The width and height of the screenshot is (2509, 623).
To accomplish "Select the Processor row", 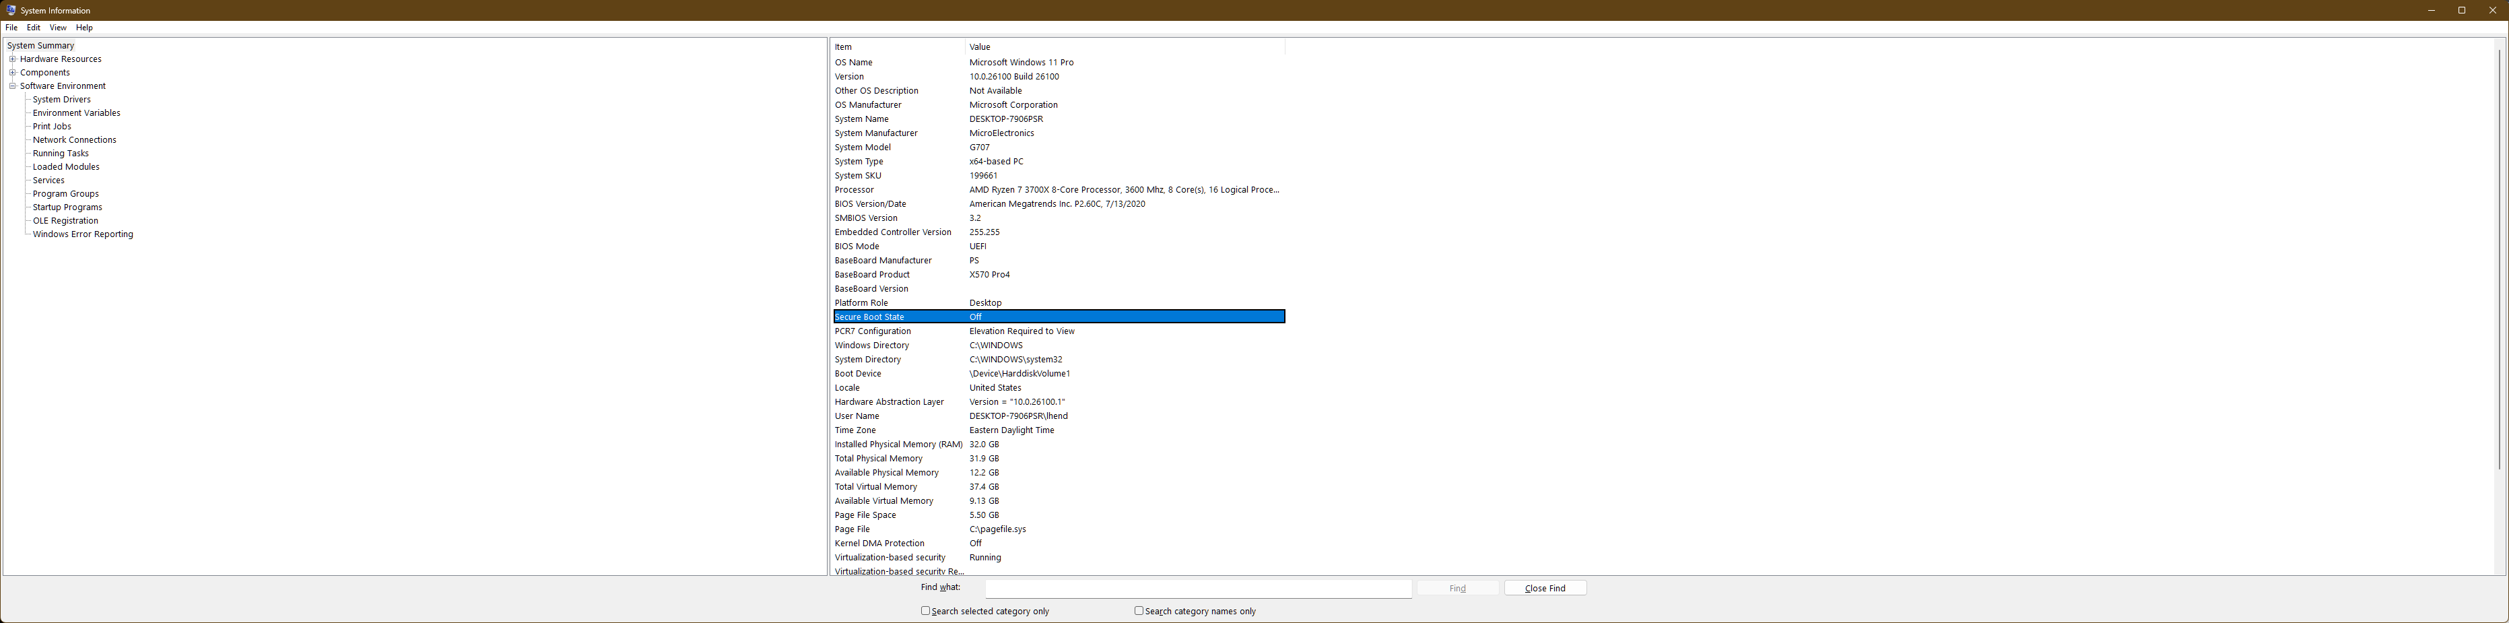I will click(1059, 190).
